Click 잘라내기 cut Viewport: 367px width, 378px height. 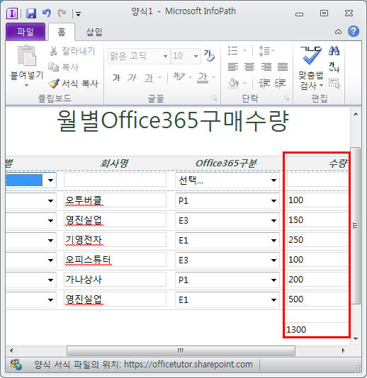coord(73,51)
